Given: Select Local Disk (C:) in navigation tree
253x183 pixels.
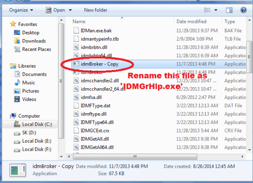Looking at the screenshot, I should 37,124.
